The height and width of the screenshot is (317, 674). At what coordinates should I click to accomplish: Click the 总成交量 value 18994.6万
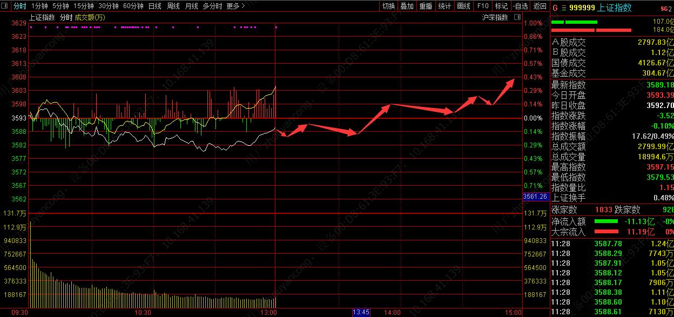[655, 157]
